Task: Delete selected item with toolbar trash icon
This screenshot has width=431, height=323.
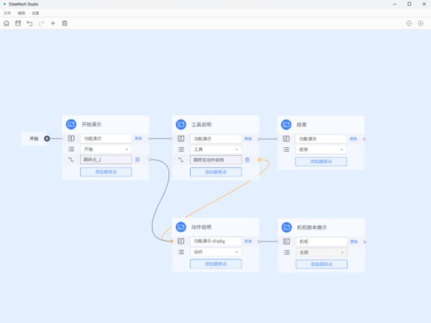Action: [64, 23]
